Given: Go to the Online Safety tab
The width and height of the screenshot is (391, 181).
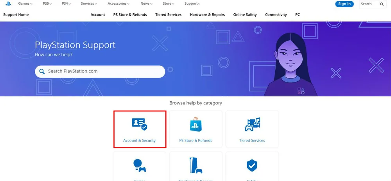Looking at the screenshot, I should tap(245, 15).
